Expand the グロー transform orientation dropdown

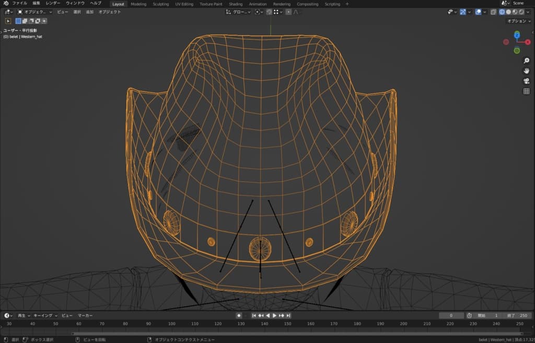[x=238, y=12]
